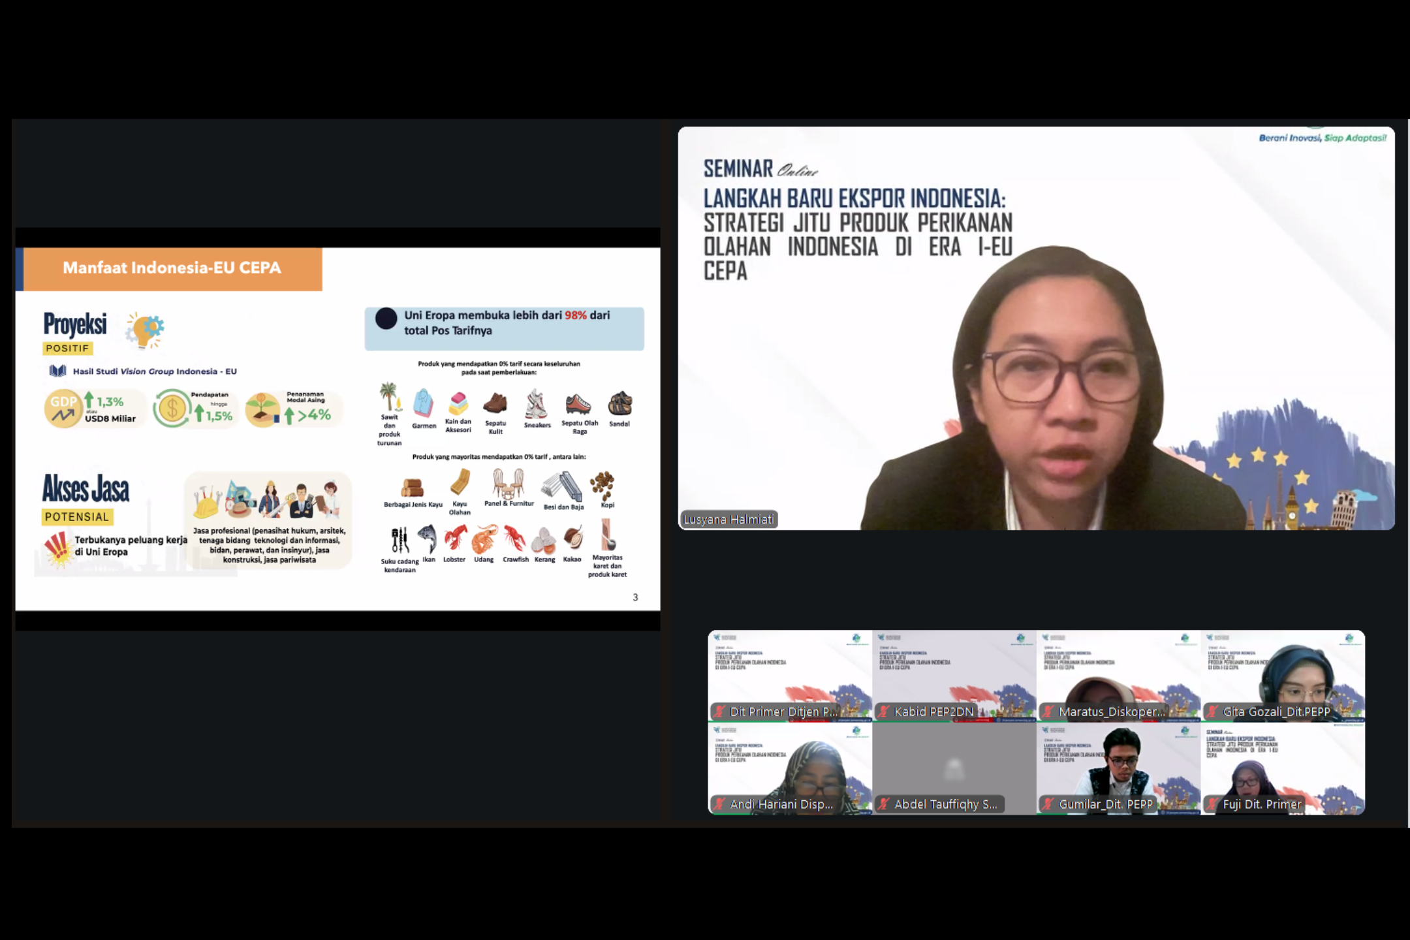Screen dimensions: 1410x940
Task: Click muted mic icon for Maratus_Diskoper participant
Action: click(x=1048, y=712)
